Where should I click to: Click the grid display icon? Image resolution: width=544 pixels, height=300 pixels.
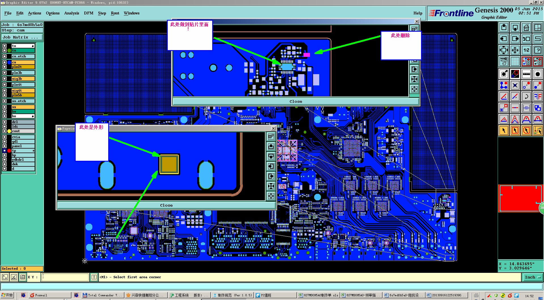coord(515,61)
